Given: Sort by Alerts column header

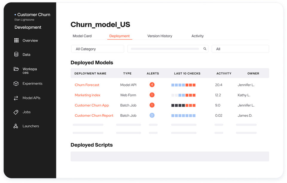Looking at the screenshot, I should (x=153, y=73).
